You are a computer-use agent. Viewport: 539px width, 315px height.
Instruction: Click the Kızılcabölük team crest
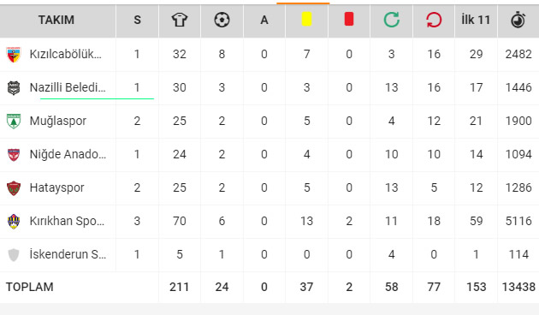pyautogui.click(x=14, y=54)
